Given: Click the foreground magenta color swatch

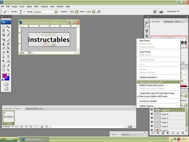Looking at the screenshot, I should click(x=5, y=76).
